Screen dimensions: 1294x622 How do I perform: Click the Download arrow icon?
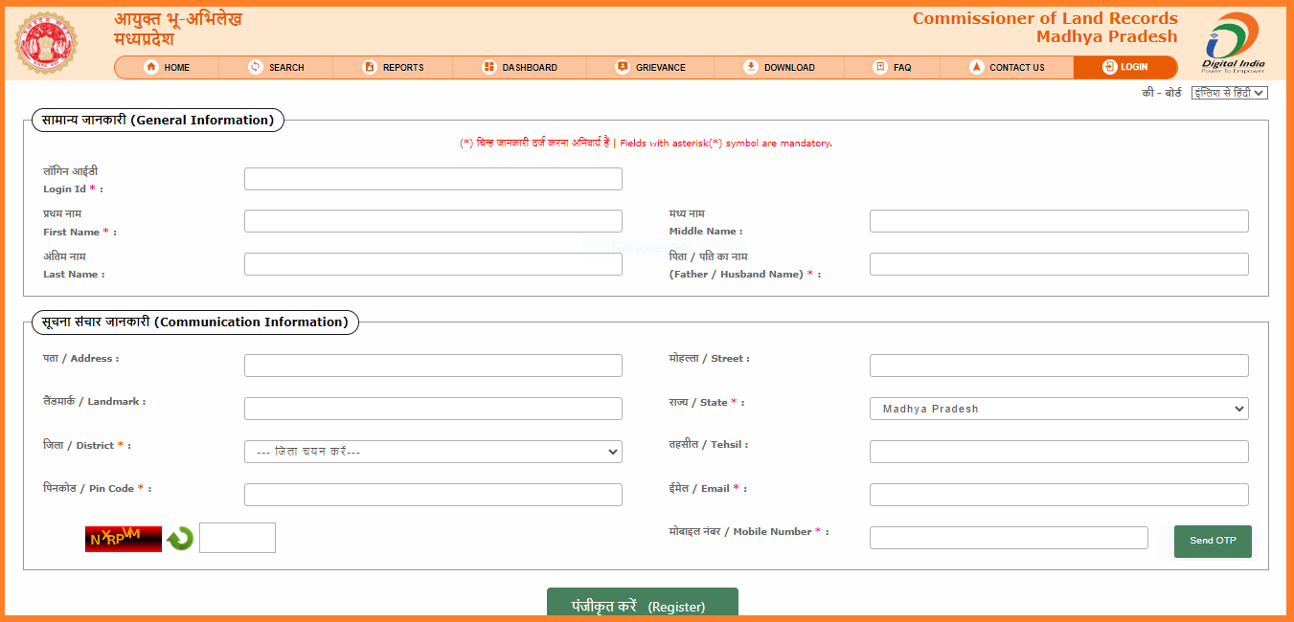(x=751, y=67)
